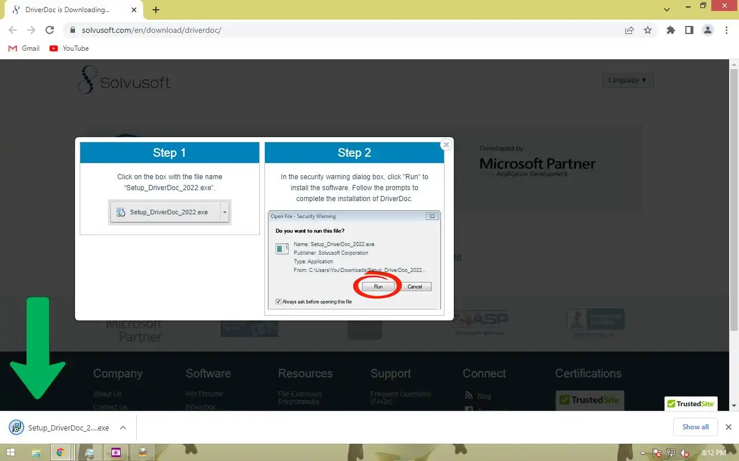Open the Windows Start button
Screen dimensions: 739x461
(x=10, y=453)
